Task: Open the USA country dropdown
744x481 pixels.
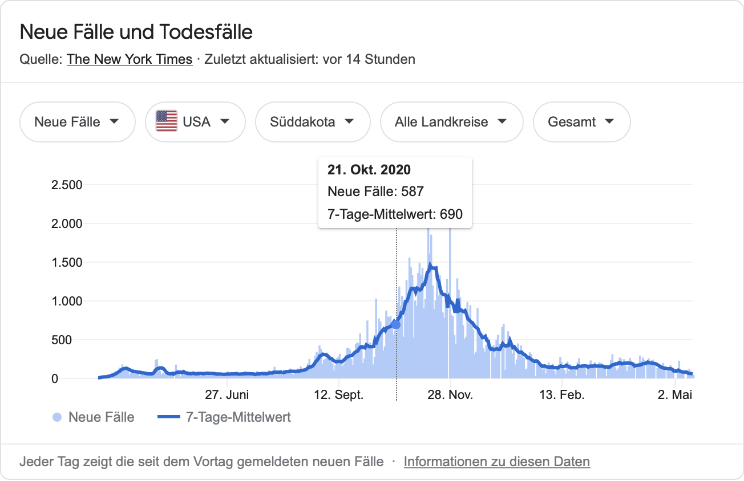Action: 195,121
